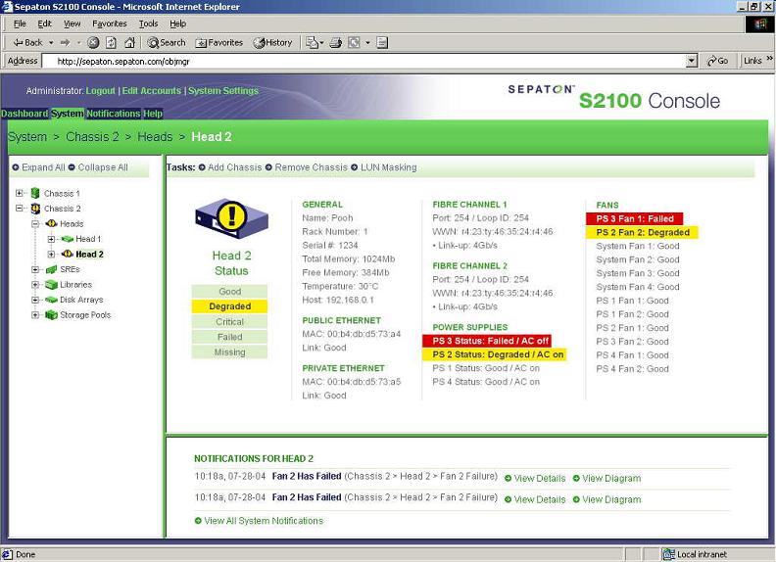Click Collapse All in the tree panel
This screenshot has height=562, width=776.
pos(98,167)
